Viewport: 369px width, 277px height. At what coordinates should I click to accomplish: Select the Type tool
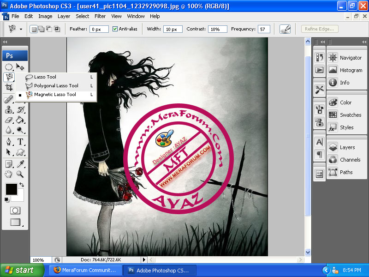click(x=20, y=142)
